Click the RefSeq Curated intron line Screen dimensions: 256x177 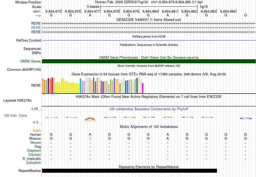[x=149, y=40]
